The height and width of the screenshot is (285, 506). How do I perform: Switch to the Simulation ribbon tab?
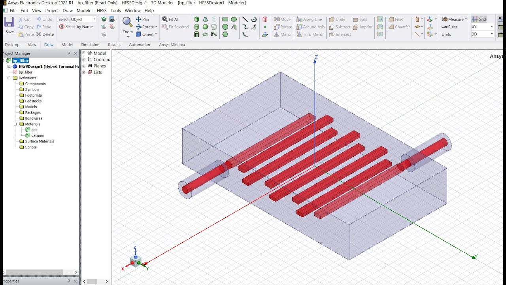tap(90, 45)
